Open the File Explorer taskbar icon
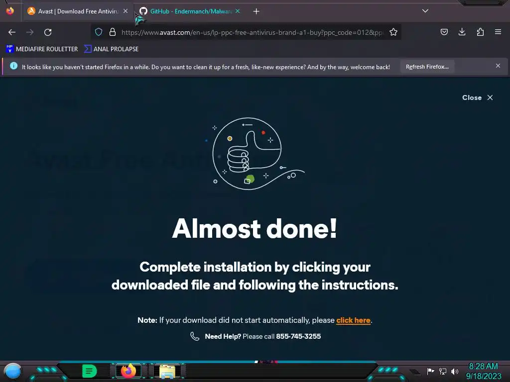Screen dimensions: 510x382 pyautogui.click(x=167, y=372)
